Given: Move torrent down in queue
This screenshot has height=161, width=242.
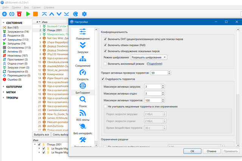Looking at the screenshot, I should [59, 14].
